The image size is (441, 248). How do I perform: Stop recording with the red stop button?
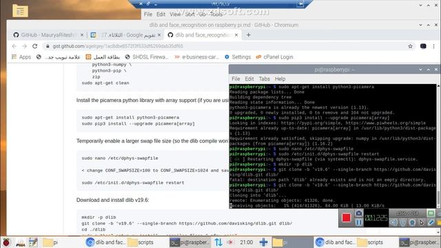[346, 218]
